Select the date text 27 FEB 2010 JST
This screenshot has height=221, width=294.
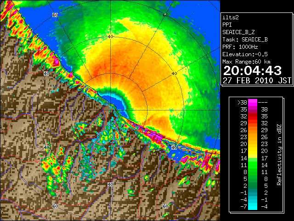coord(257,81)
